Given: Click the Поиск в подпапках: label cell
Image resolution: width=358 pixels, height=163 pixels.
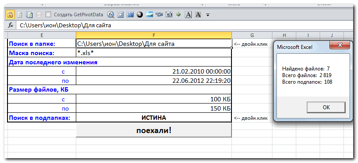Looking at the screenshot, I should pos(42,118).
